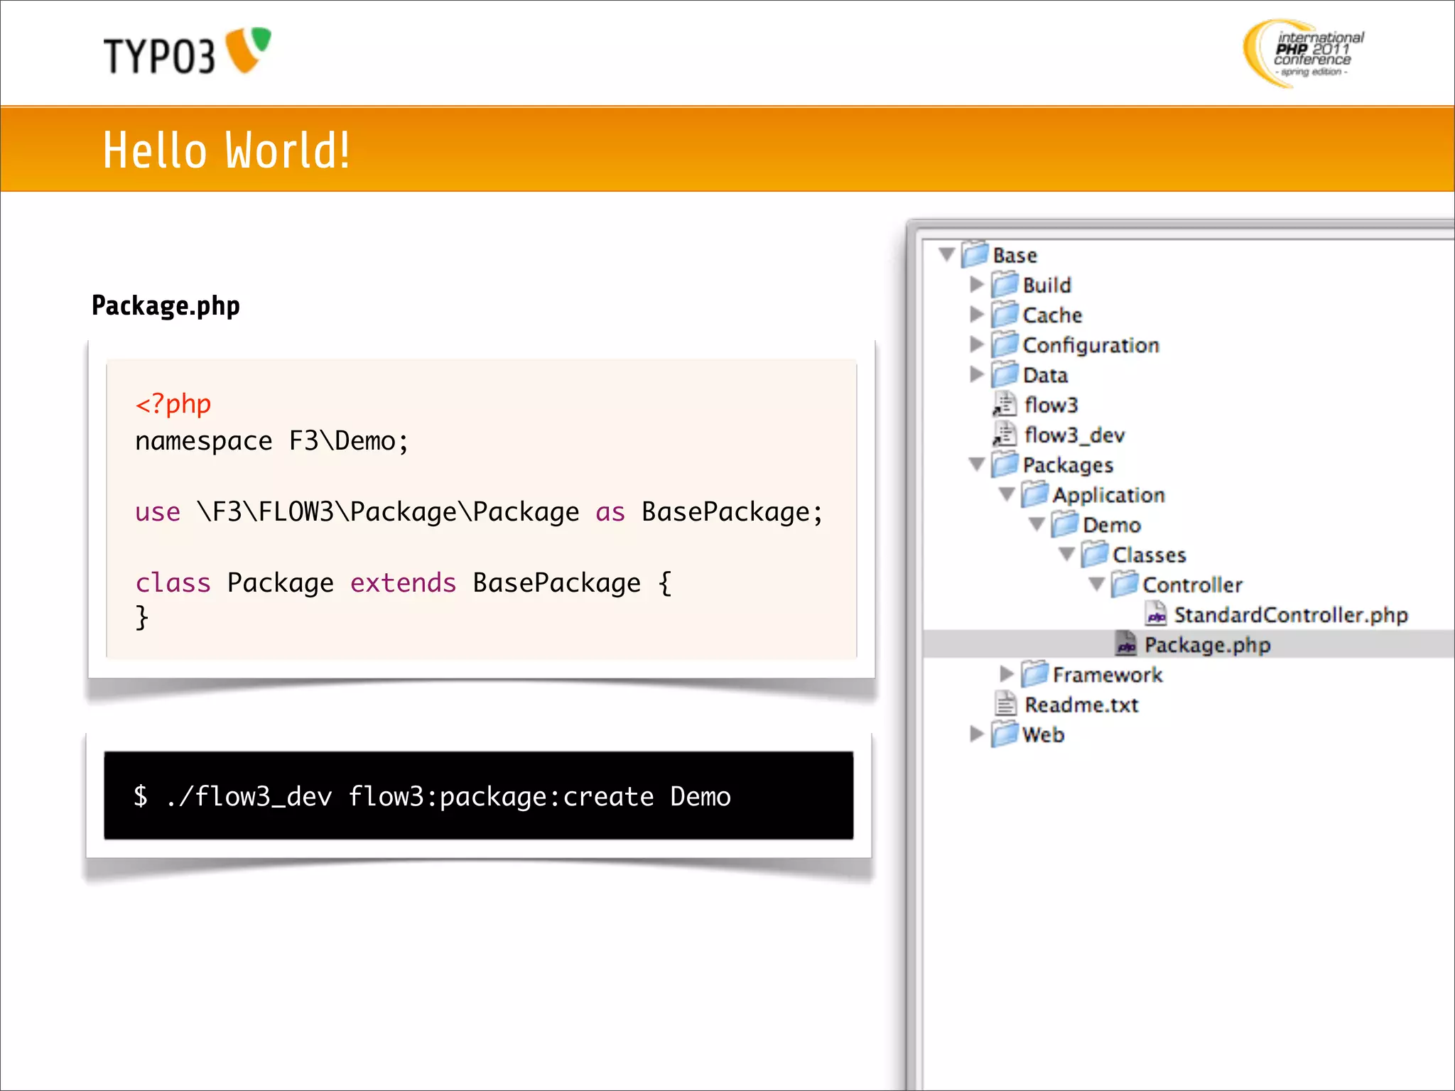Image resolution: width=1455 pixels, height=1091 pixels.
Task: Expand the Data folder triangle
Action: pos(977,374)
